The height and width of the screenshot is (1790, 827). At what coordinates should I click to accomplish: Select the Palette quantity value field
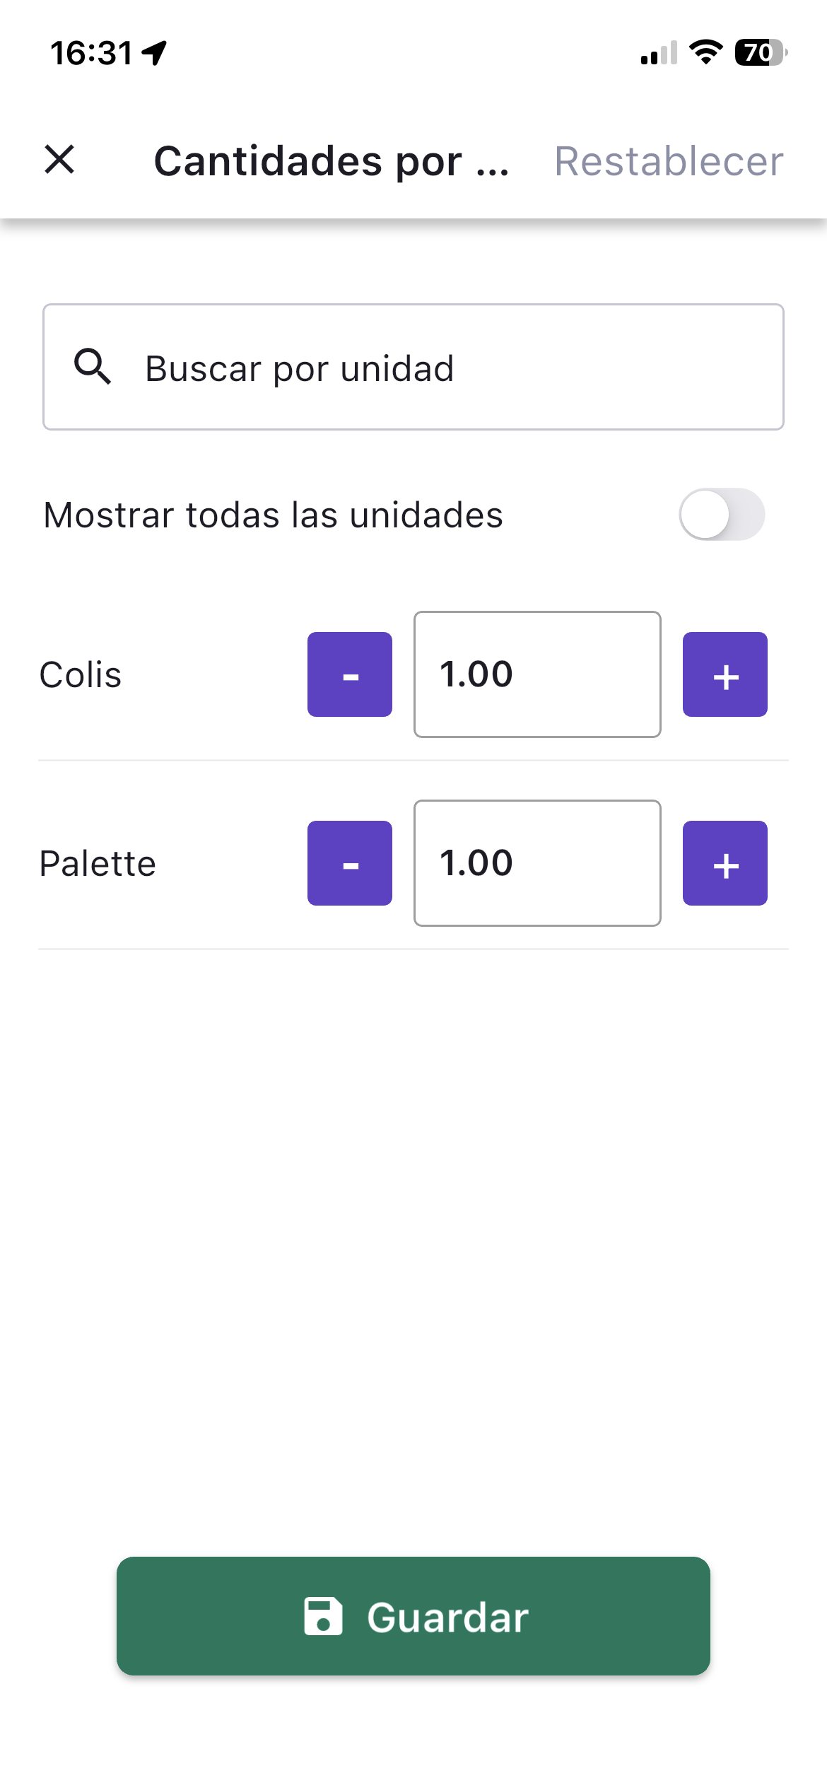click(x=537, y=863)
